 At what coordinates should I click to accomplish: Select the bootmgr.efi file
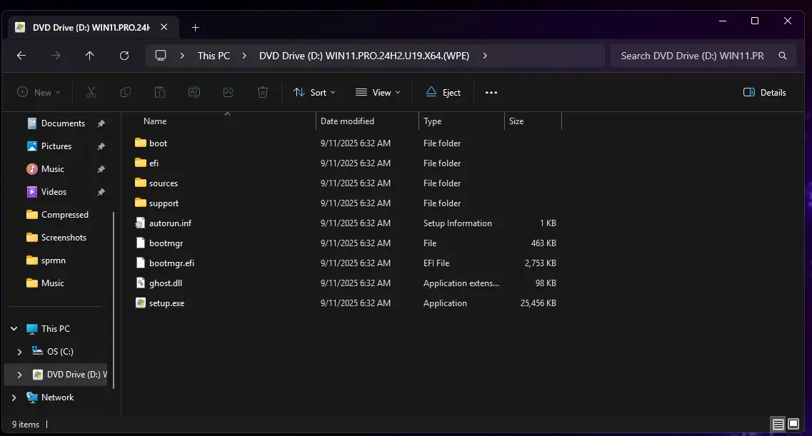point(171,263)
